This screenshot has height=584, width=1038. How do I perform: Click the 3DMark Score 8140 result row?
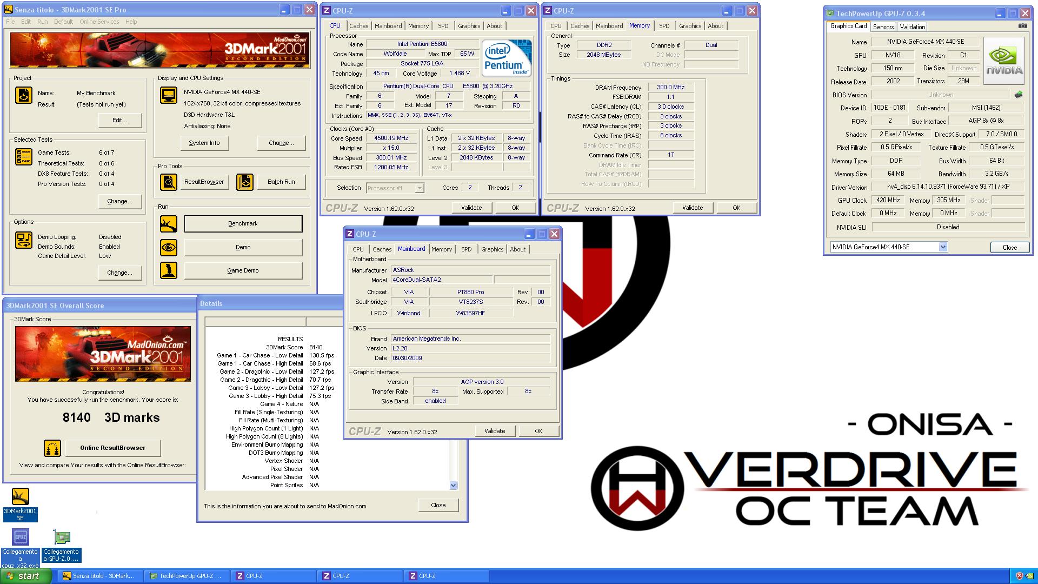click(x=295, y=348)
